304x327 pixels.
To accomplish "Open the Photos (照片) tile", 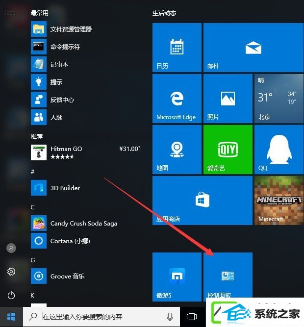I will tap(228, 99).
